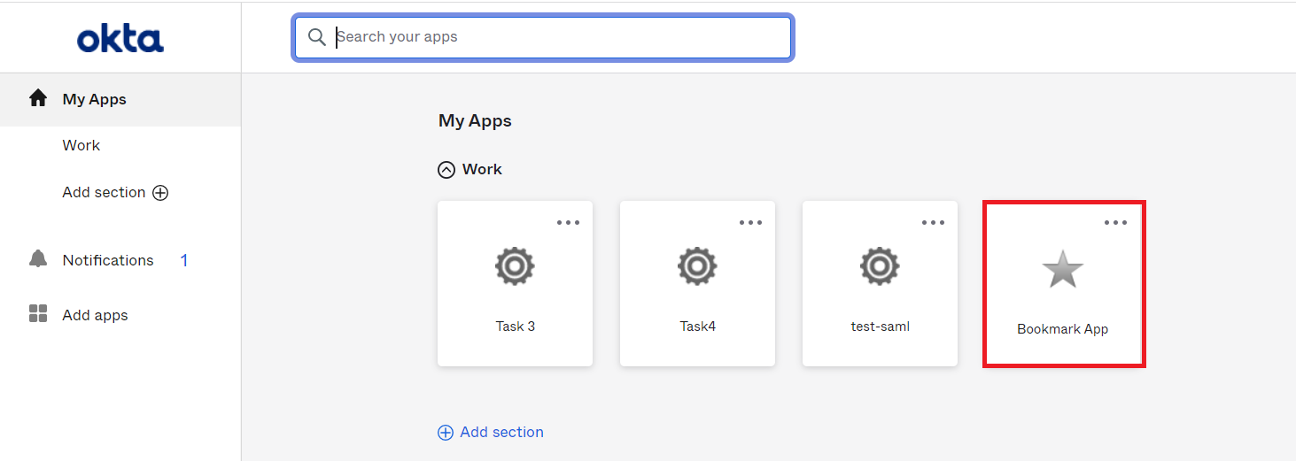The height and width of the screenshot is (461, 1296).
Task: Open Add apps in the sidebar
Action: point(96,315)
